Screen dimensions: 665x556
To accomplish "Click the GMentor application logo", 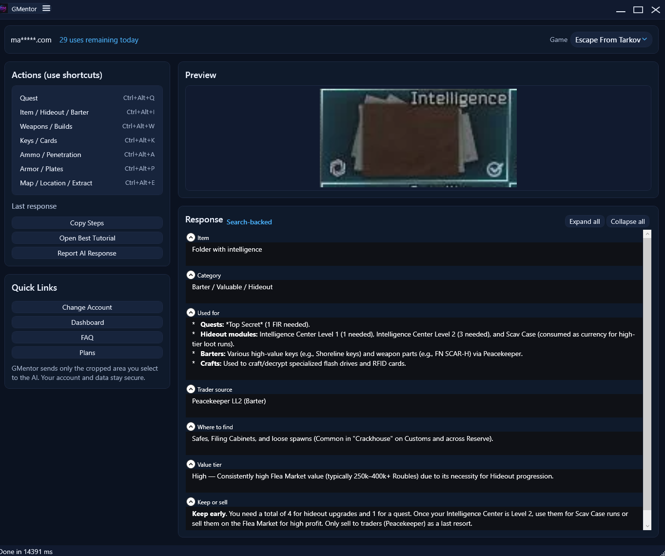I will click(4, 8).
